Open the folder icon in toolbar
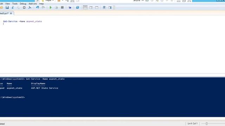The width and height of the screenshot is (225, 126). [x=1, y=7]
